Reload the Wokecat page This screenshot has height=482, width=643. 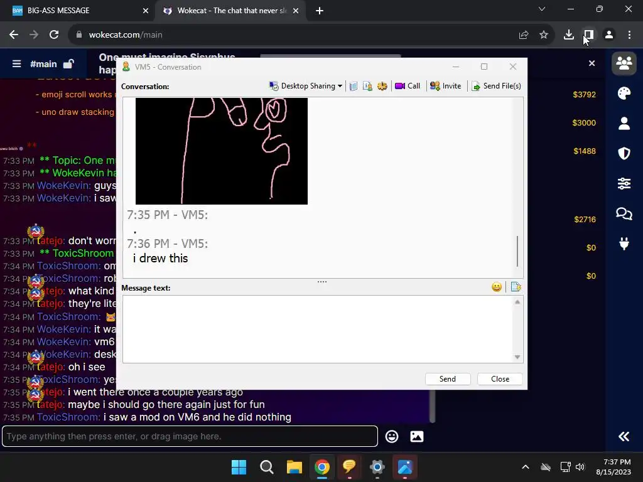pyautogui.click(x=54, y=35)
